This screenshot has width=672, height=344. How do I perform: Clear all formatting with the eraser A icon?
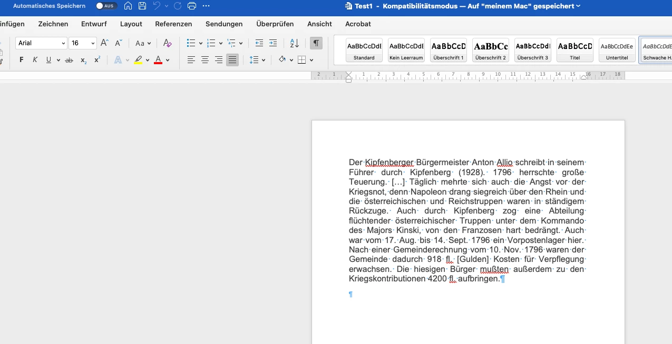(x=168, y=43)
